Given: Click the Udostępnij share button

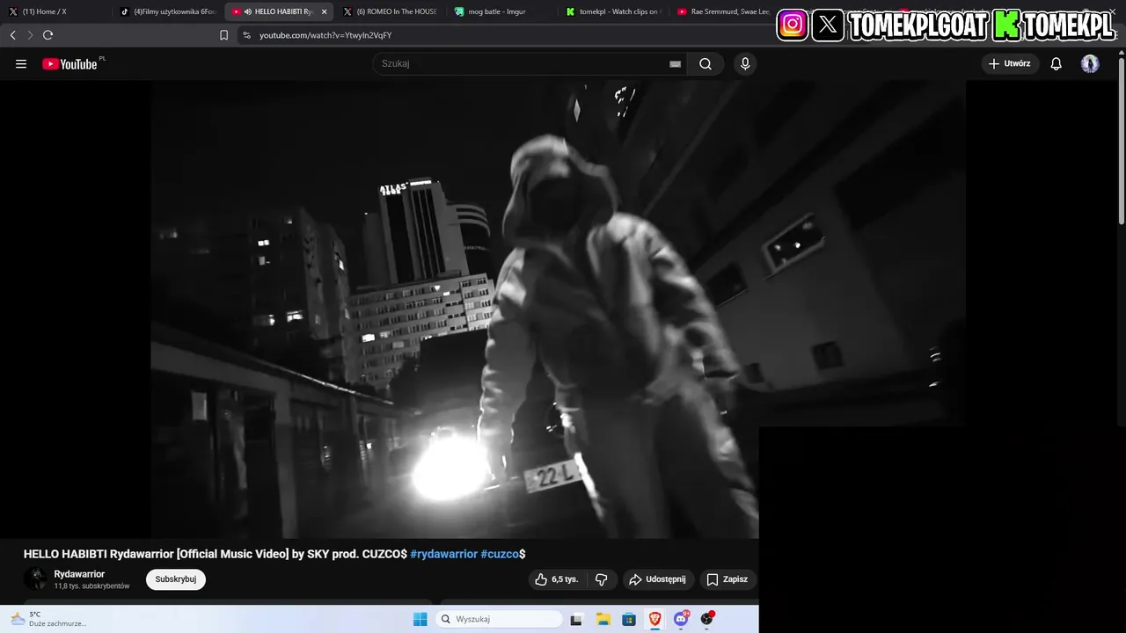Looking at the screenshot, I should pyautogui.click(x=658, y=579).
